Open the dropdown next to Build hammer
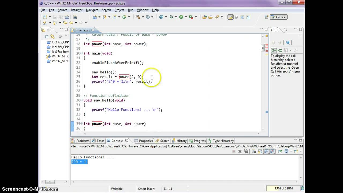343x193 pixels. point(143,17)
